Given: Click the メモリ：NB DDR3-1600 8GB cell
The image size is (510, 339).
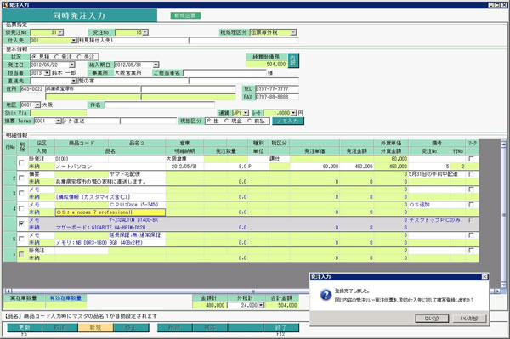Looking at the screenshot, I should tap(110, 243).
